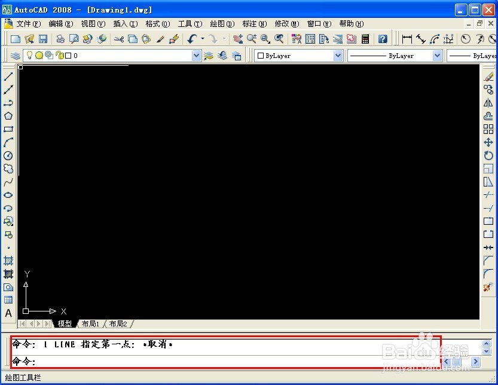Open the 编辑(E) menu
498x385 pixels.
tap(60, 24)
